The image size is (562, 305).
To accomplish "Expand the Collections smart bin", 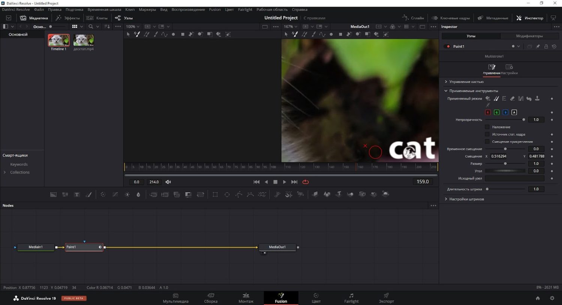I will (4, 172).
